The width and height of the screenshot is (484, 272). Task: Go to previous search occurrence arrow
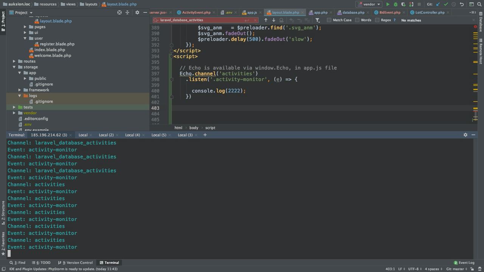[x=266, y=20]
